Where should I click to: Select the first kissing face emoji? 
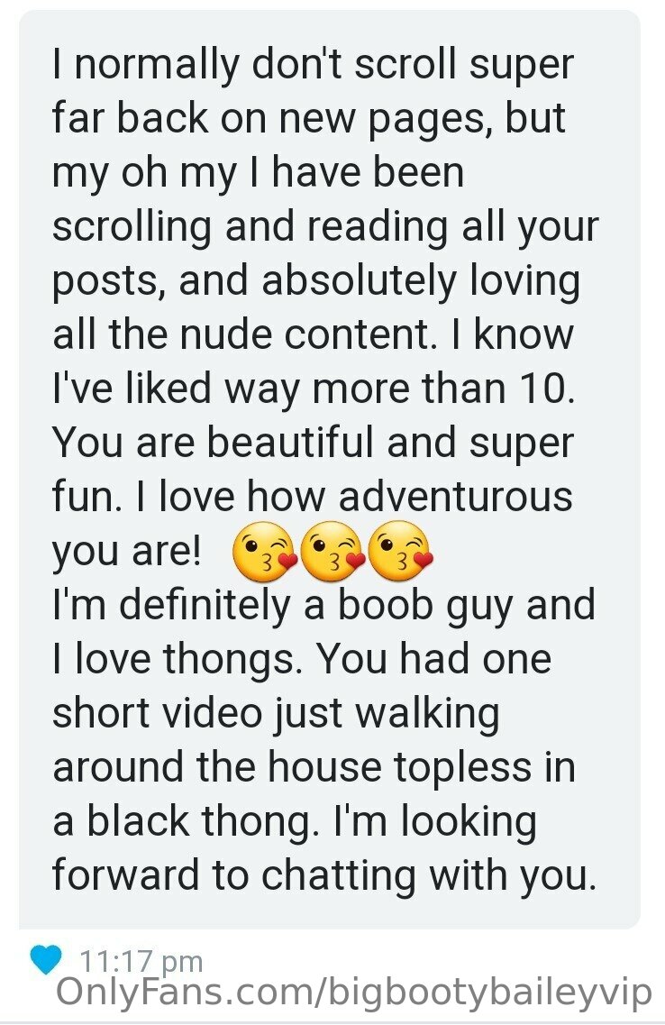(x=265, y=553)
